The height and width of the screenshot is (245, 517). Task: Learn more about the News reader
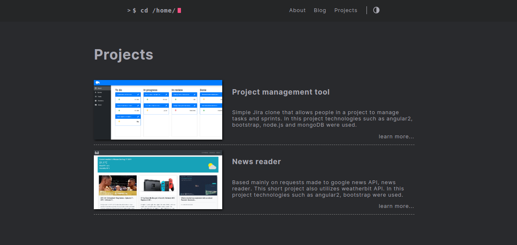[396, 206]
